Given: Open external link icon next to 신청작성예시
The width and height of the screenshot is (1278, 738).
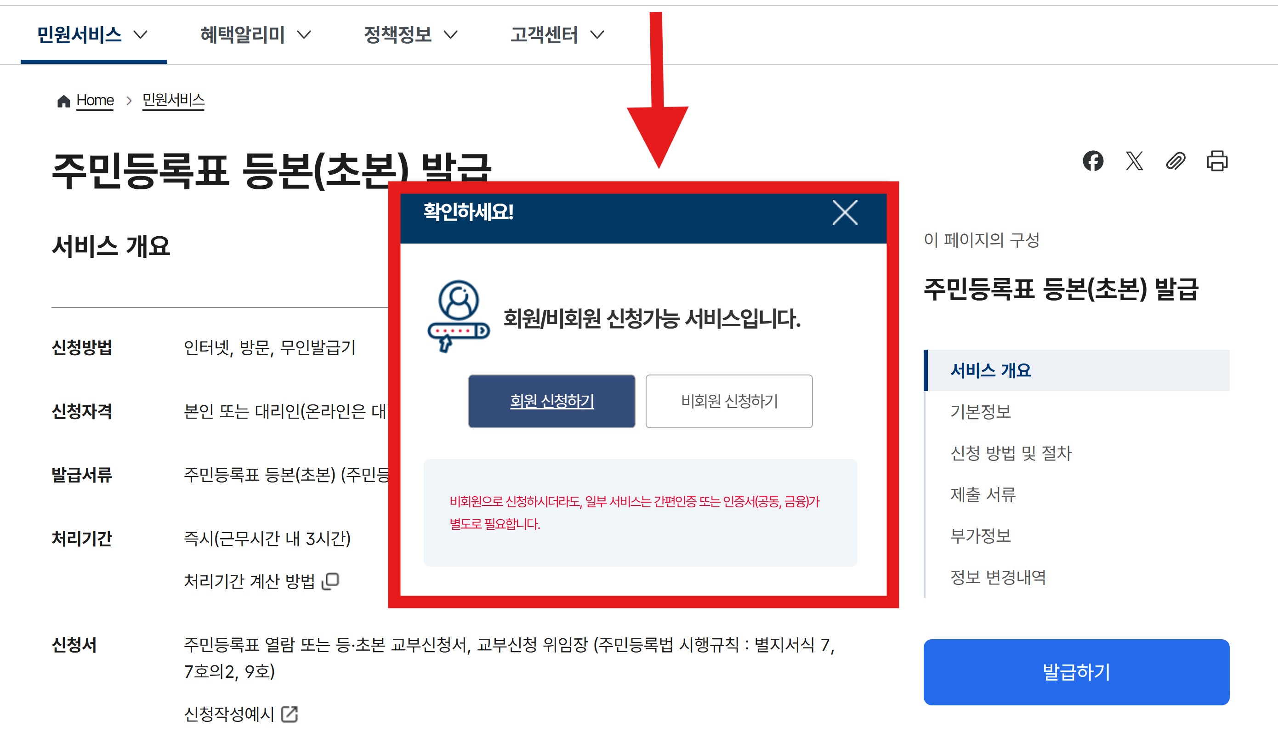Looking at the screenshot, I should 290,714.
